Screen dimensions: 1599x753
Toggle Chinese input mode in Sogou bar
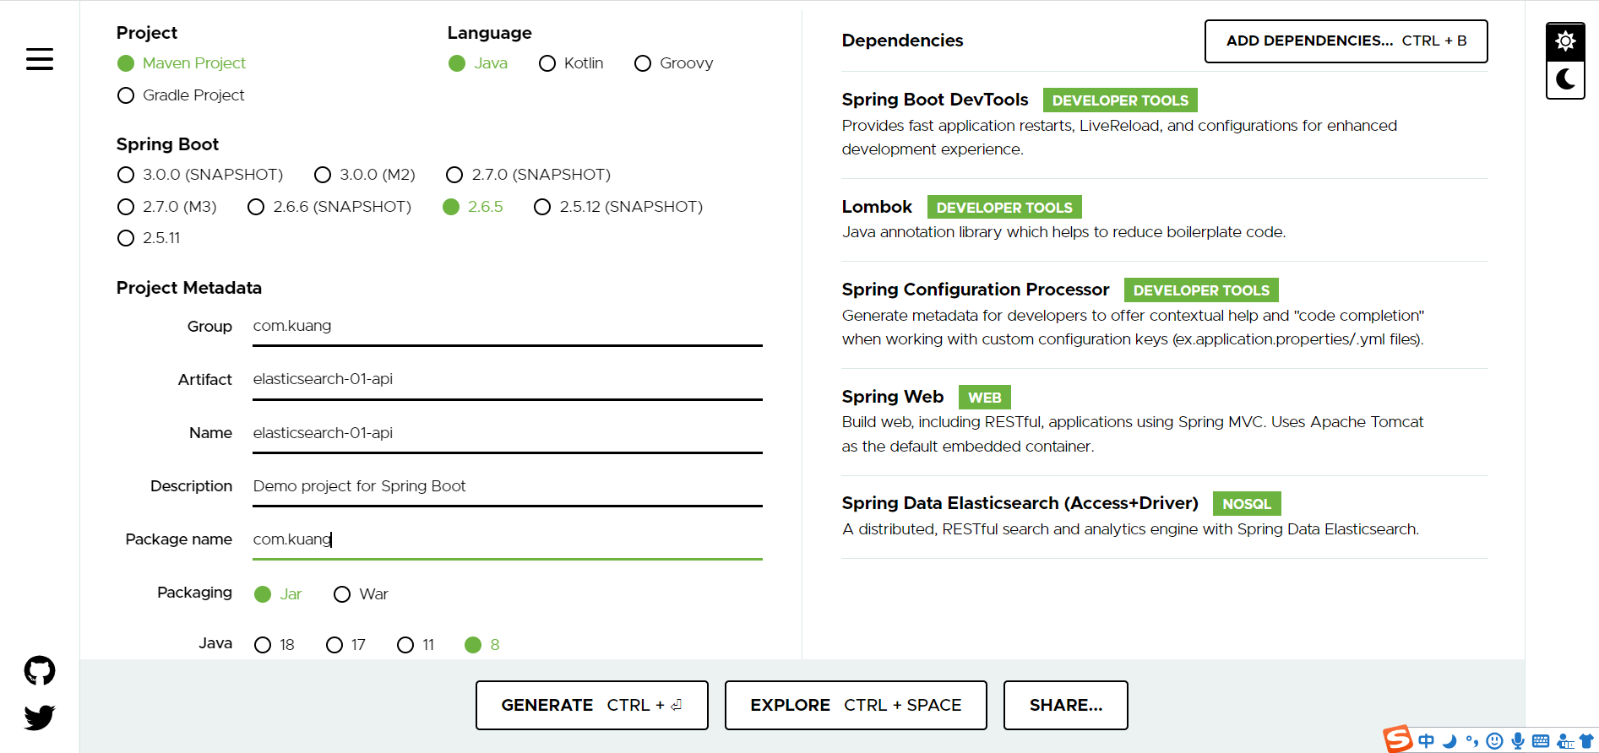(x=1427, y=741)
